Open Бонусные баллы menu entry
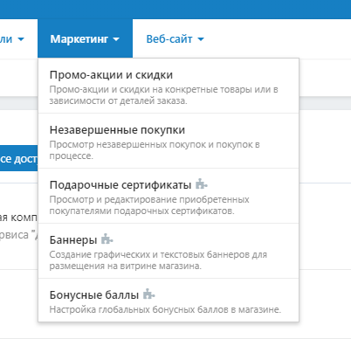This screenshot has width=351, height=339. coord(169,300)
